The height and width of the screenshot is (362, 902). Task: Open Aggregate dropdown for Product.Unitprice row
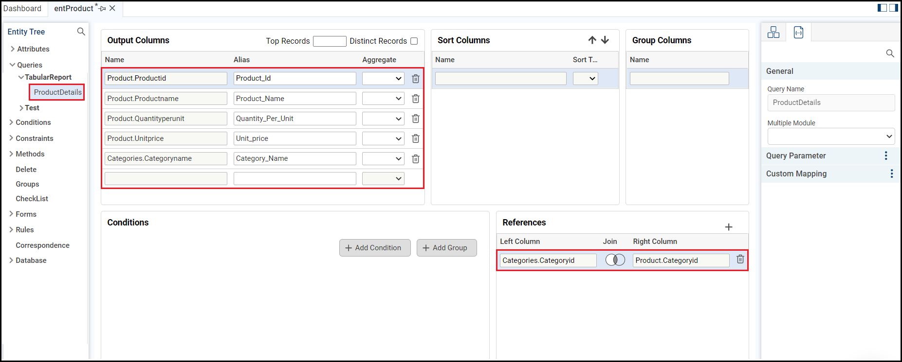click(383, 139)
